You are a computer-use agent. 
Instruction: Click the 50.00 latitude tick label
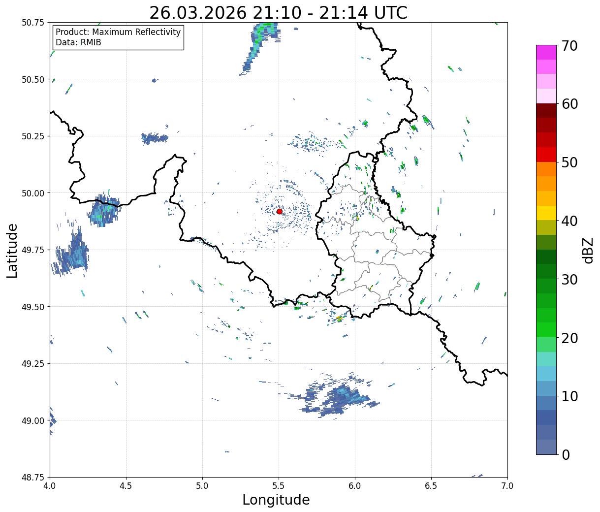[x=33, y=193]
